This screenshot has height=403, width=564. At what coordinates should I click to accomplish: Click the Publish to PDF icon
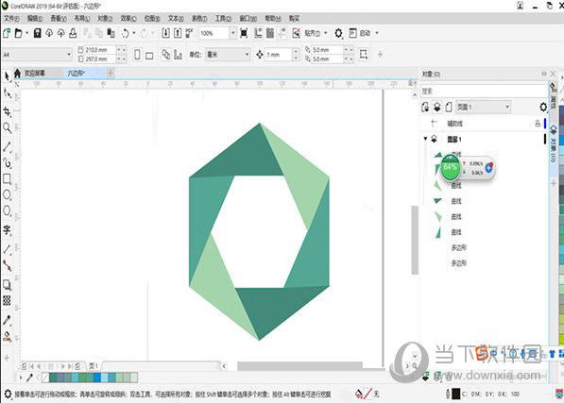(x=189, y=33)
